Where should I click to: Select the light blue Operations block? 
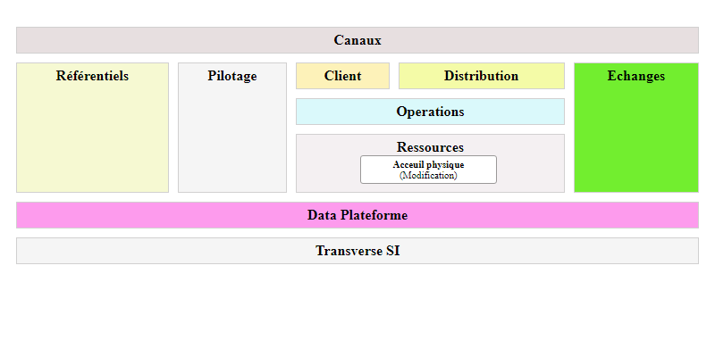430,112
